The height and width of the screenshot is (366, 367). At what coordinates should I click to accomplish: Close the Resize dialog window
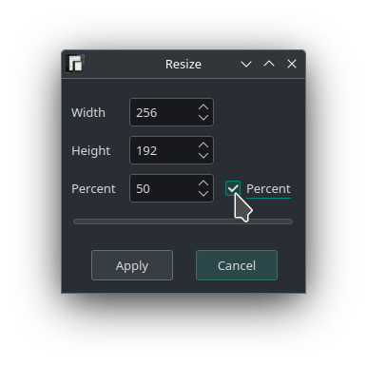click(292, 64)
